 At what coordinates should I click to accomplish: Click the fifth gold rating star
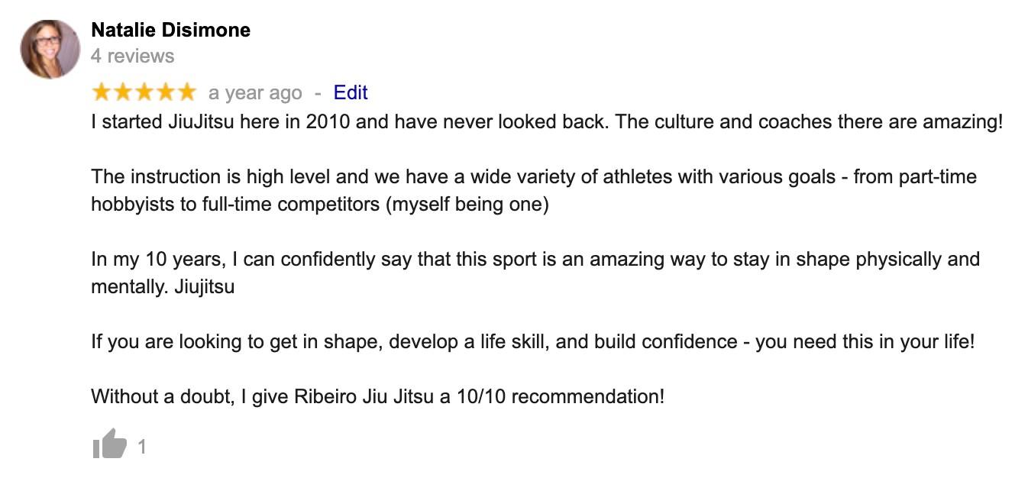pos(187,92)
